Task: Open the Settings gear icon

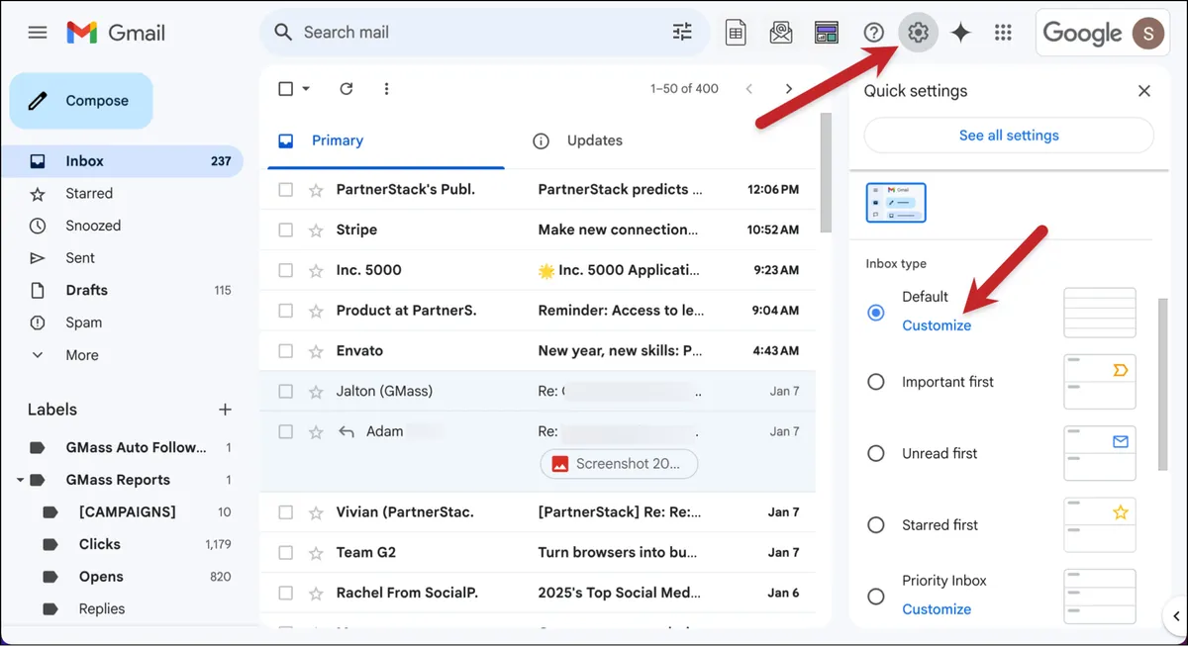Action: 918,33
